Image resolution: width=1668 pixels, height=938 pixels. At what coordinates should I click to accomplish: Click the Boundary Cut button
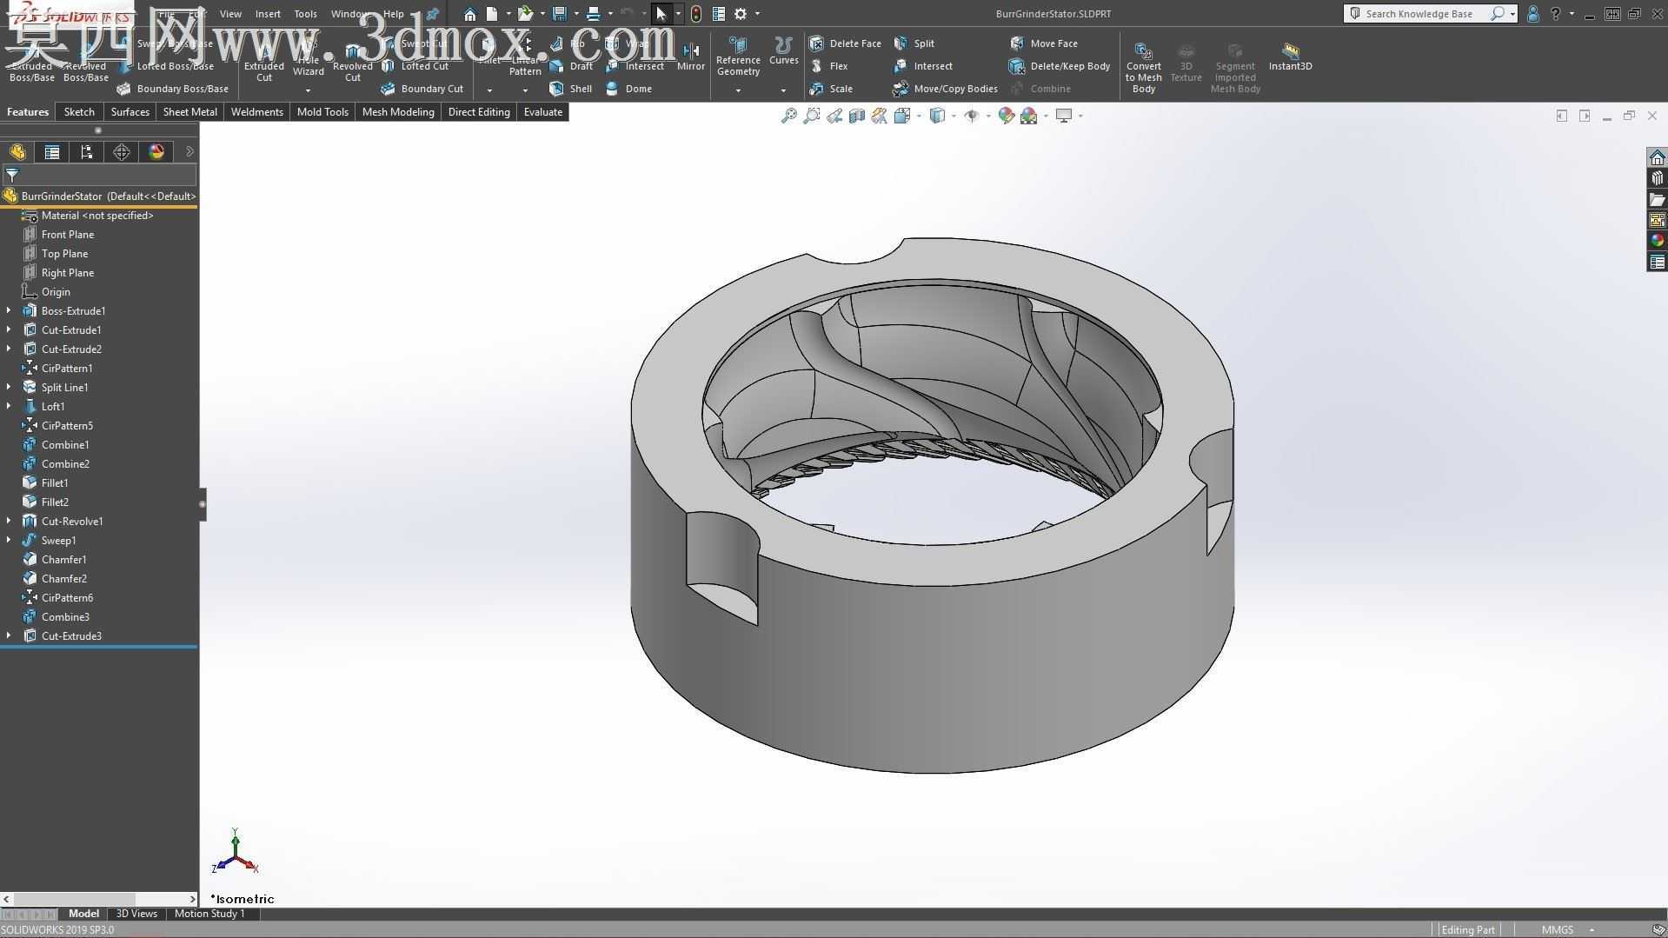pos(422,89)
